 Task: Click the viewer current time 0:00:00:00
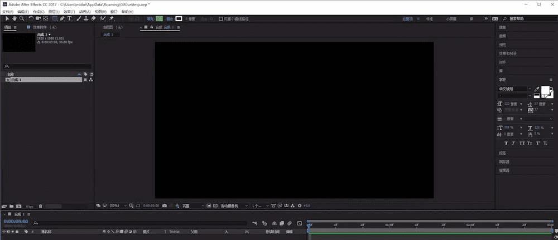[151, 205]
